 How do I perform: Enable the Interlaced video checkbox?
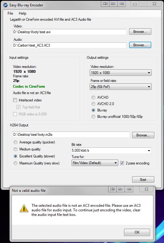[15, 100]
